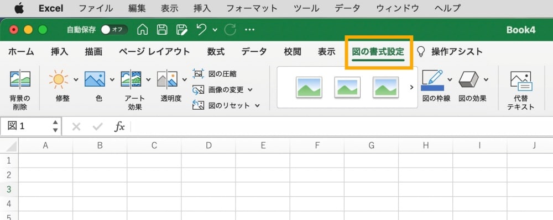The image size is (553, 220).
Task: Toggle the AutoSave (自動保存) switch
Action: (114, 30)
